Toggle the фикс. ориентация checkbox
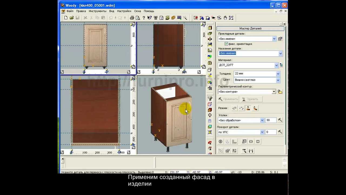This screenshot has width=346, height=195. 226,44
